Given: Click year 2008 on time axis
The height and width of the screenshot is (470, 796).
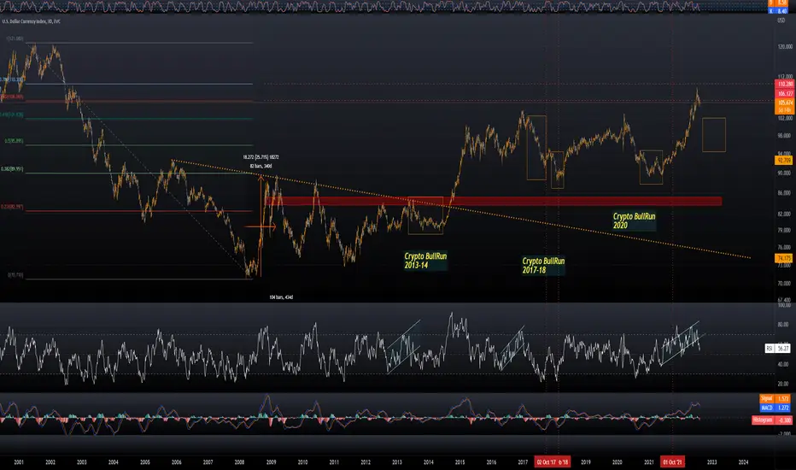Looking at the screenshot, I should tap(239, 462).
